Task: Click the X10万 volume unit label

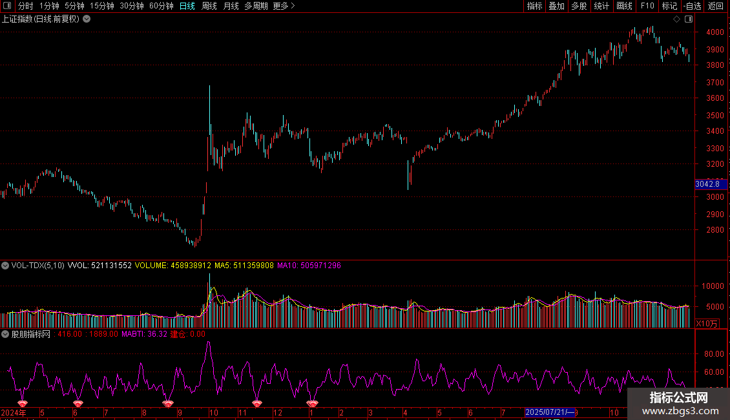Action: pos(707,324)
